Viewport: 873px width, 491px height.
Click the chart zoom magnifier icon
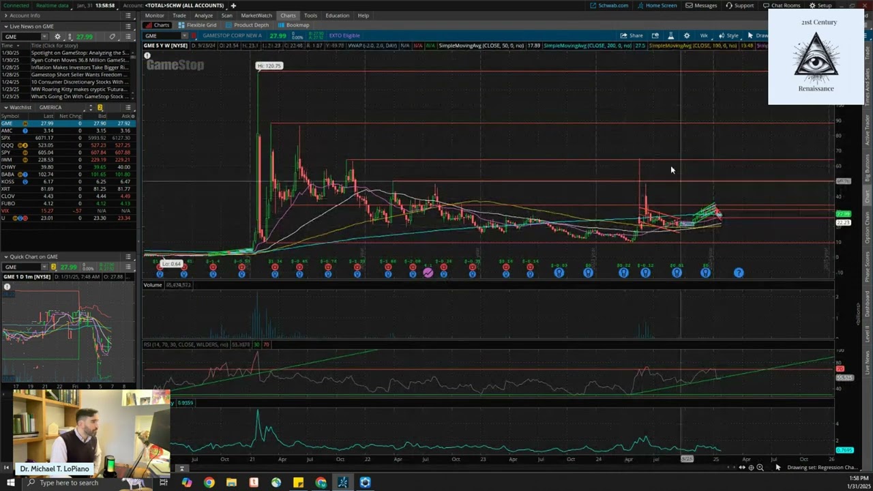pos(760,467)
